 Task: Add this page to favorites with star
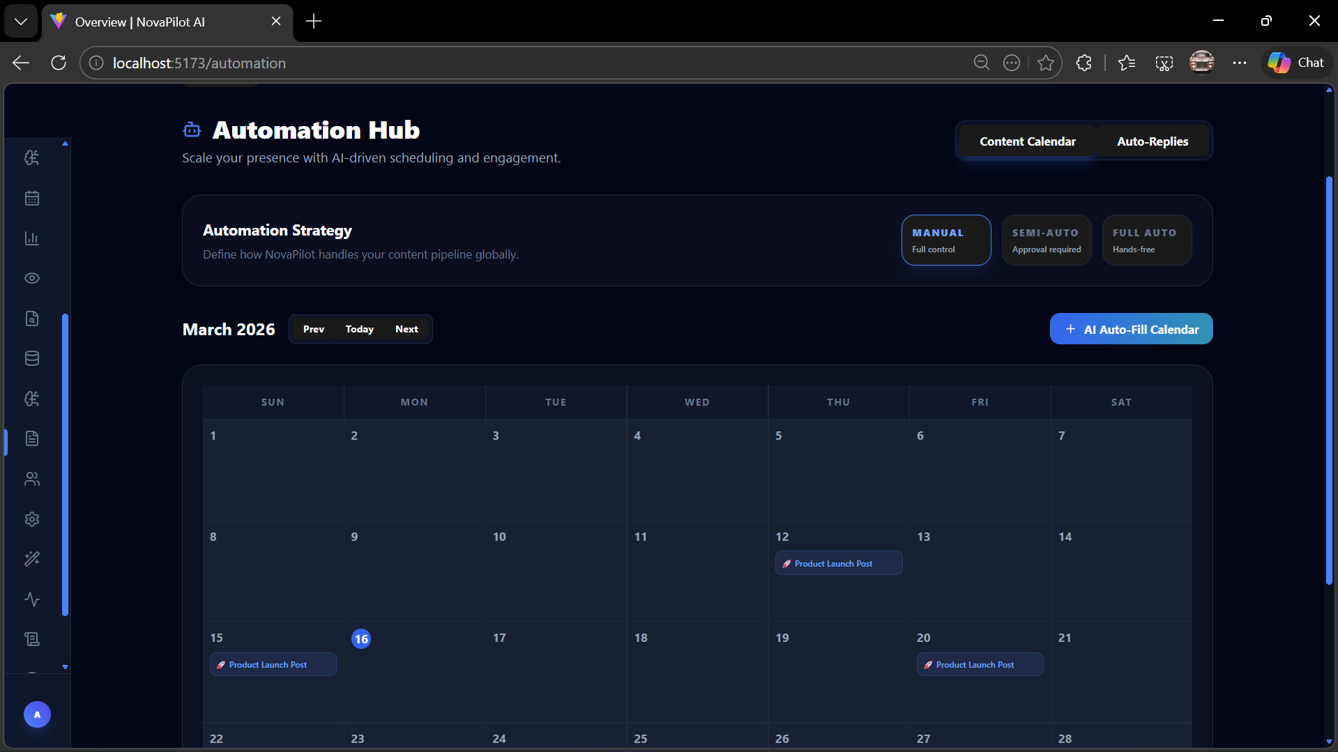point(1046,63)
